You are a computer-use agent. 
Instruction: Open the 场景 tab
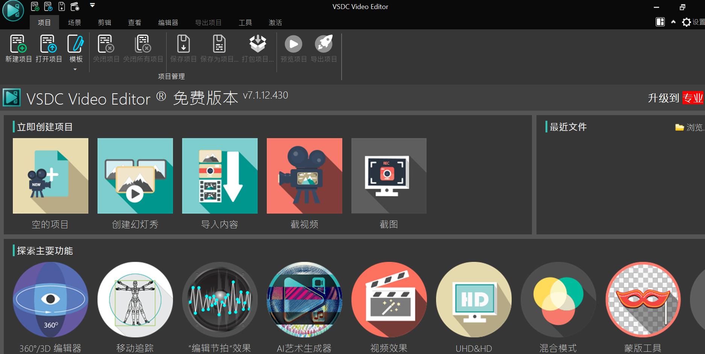pyautogui.click(x=74, y=23)
